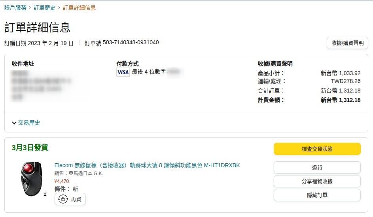Viewport: 373px width, 217px height.
Task: Start a return with 退貨 button
Action: tap(317, 167)
